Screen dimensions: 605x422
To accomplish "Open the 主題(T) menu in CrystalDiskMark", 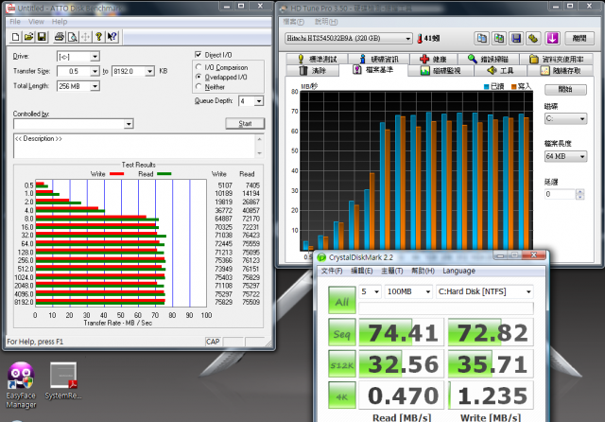I will [392, 271].
